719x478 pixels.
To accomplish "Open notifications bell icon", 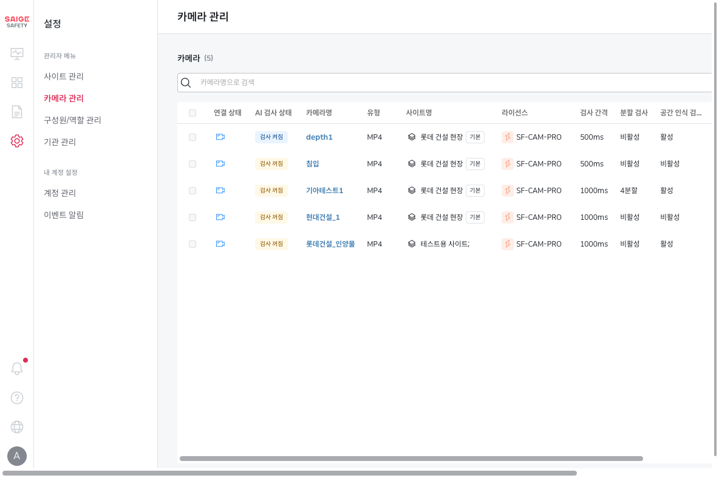I will point(17,368).
